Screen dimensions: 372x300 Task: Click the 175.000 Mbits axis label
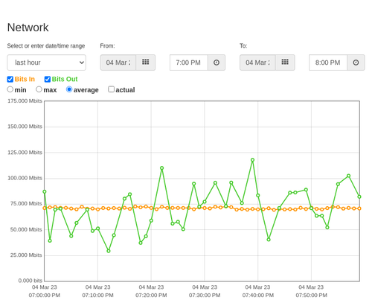pos(25,101)
